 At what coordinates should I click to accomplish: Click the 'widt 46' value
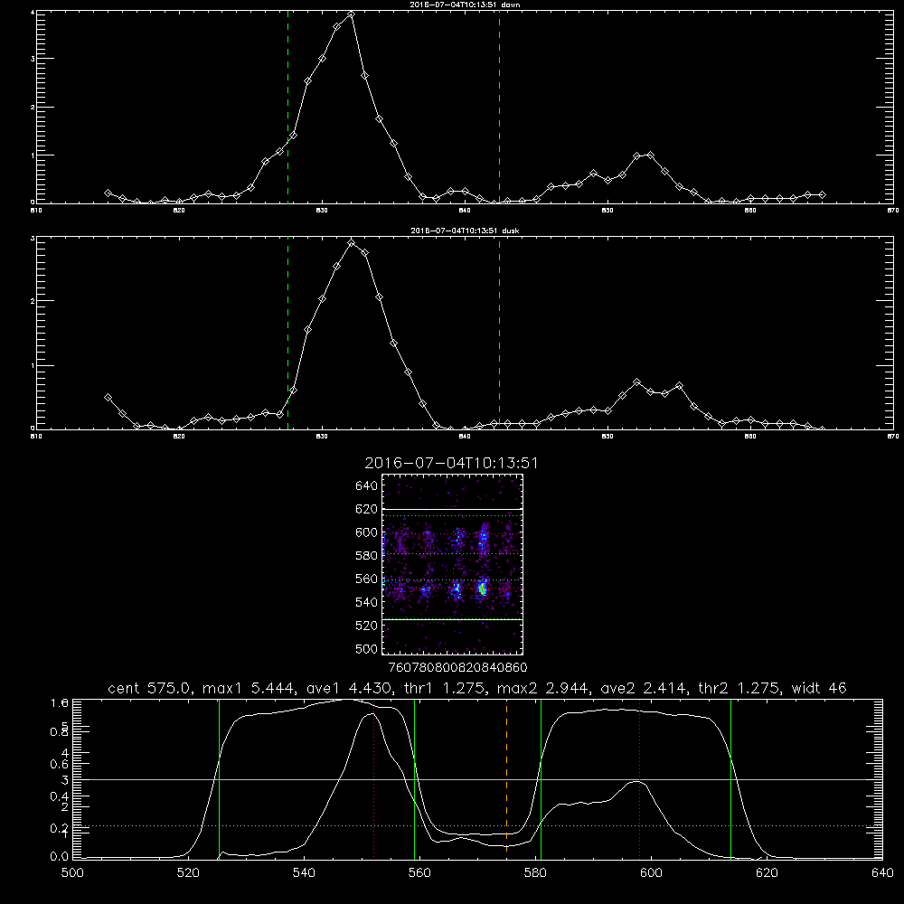[819, 688]
